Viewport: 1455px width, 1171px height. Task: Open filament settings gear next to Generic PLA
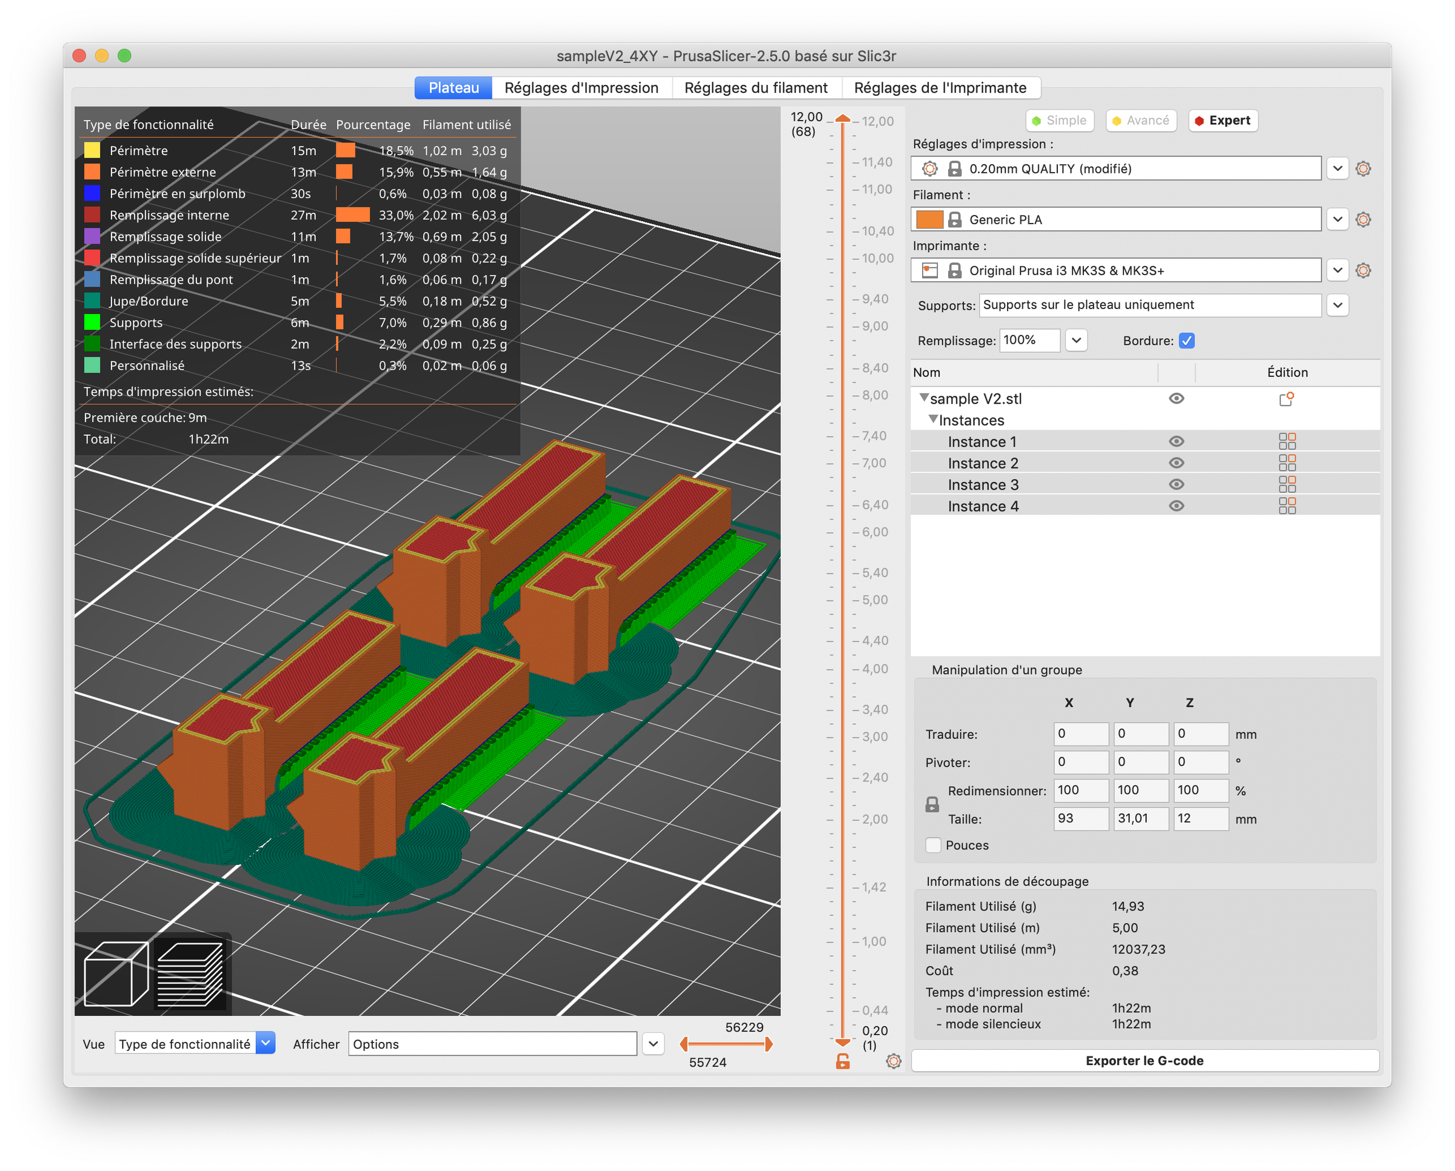(x=1363, y=219)
